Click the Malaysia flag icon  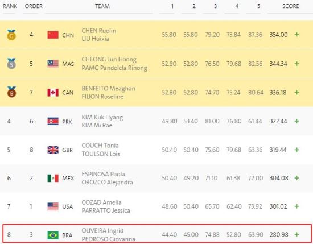coord(53,64)
